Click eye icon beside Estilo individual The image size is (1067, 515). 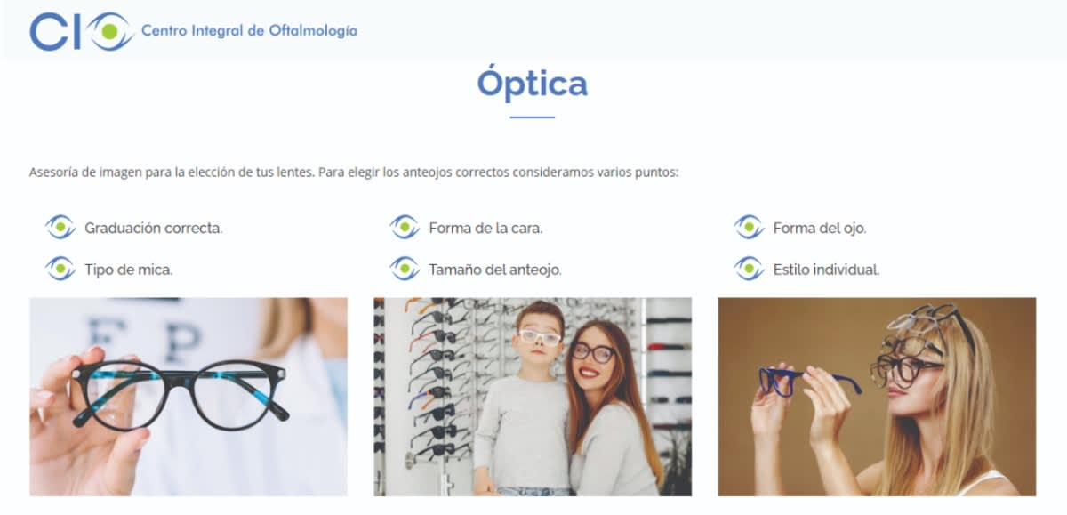coord(749,269)
